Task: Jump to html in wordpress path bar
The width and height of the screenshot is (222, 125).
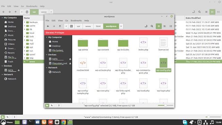Action: pos(98,26)
